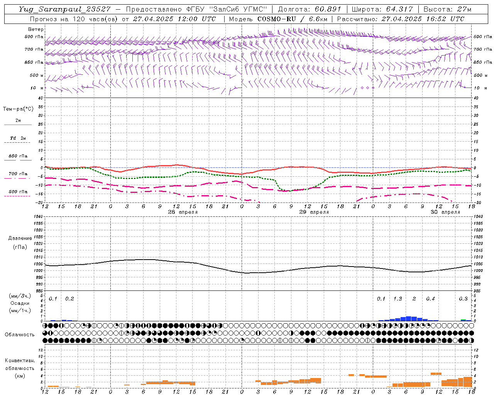Screen dimensions: 494x395
Task: Select the model name COSMO-RU / 6.6км
Action: click(292, 19)
